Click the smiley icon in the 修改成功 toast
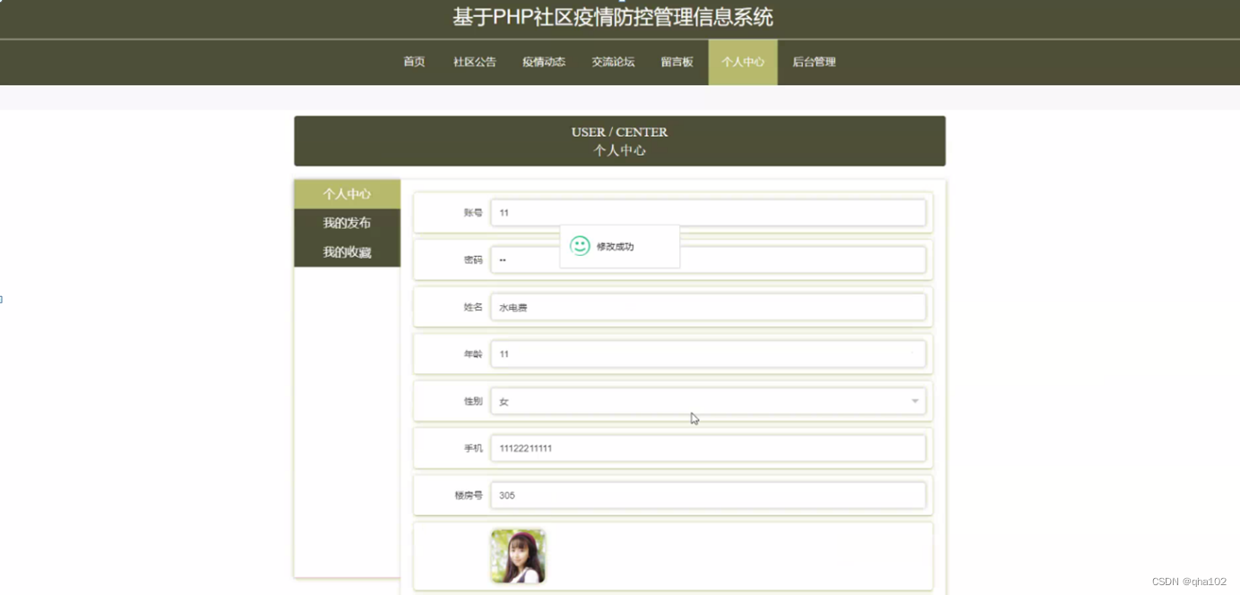 click(x=580, y=246)
